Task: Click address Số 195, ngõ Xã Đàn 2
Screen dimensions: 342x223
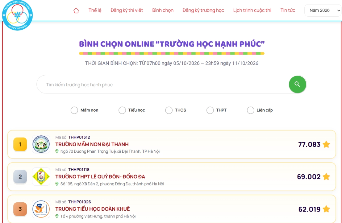Action: 112,184
